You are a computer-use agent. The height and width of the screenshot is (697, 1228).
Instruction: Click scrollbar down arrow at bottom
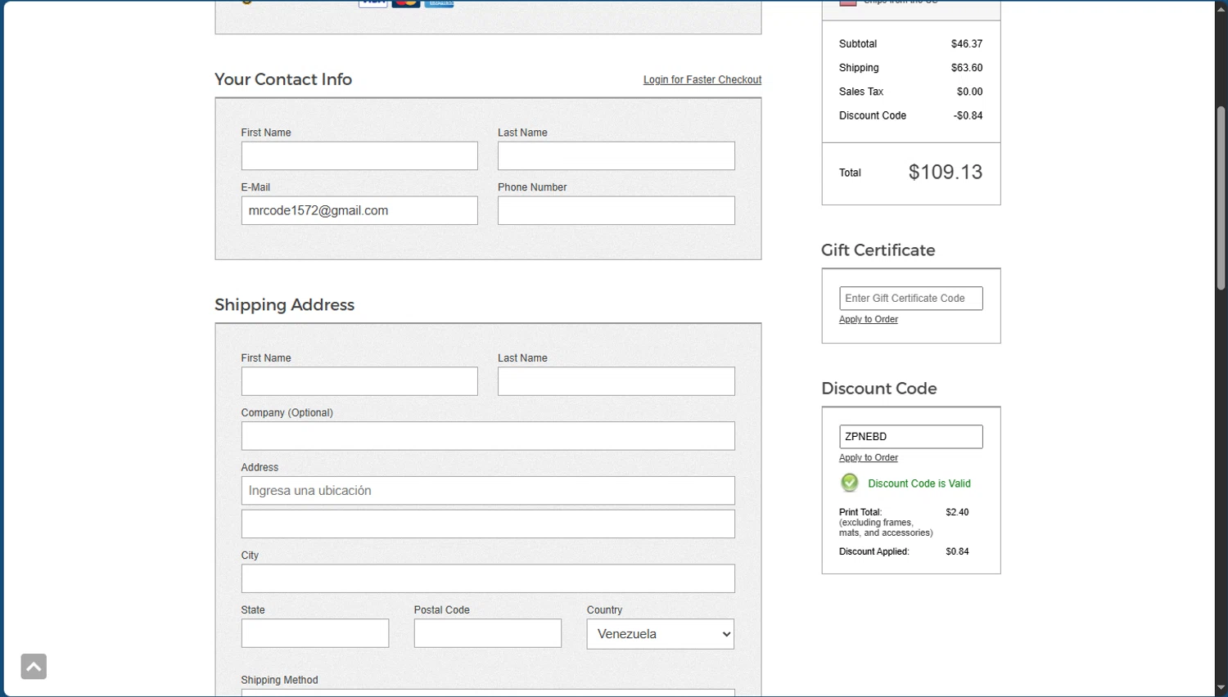coord(1221,689)
